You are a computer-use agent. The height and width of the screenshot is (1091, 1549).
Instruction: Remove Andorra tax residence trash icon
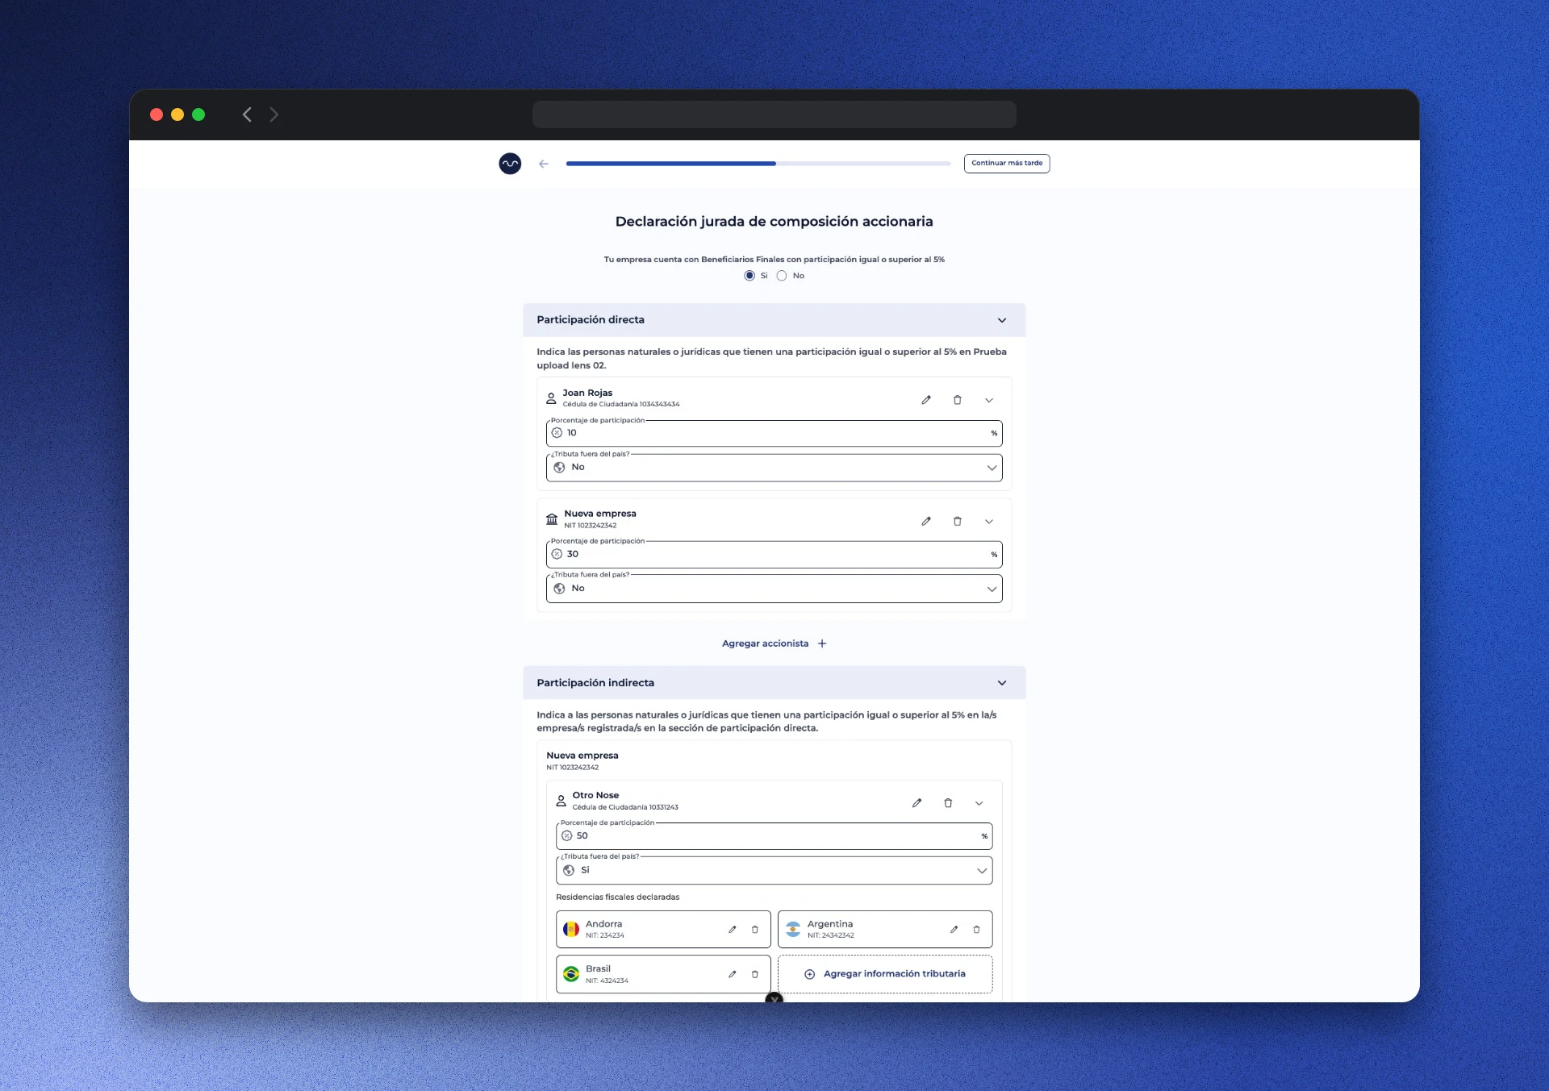pos(755,930)
